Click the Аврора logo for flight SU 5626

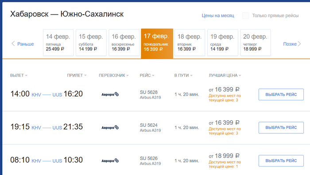(110, 160)
